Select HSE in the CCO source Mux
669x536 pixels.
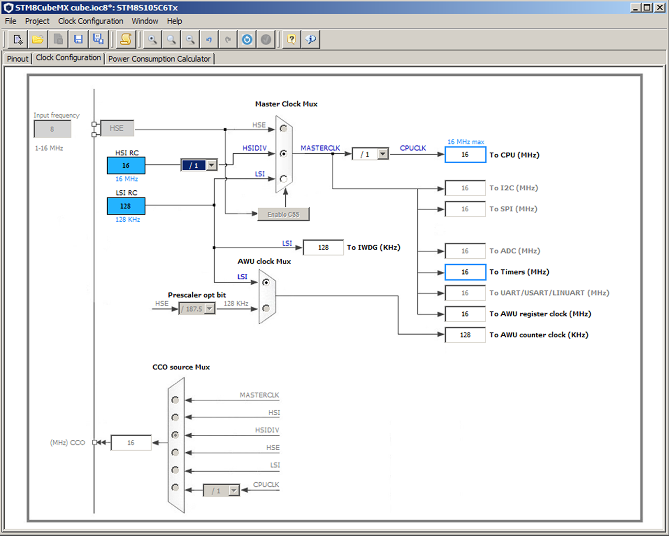pyautogui.click(x=175, y=452)
